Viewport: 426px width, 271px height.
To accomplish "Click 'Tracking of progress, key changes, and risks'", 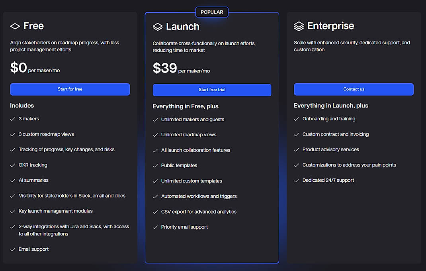I will pos(66,149).
